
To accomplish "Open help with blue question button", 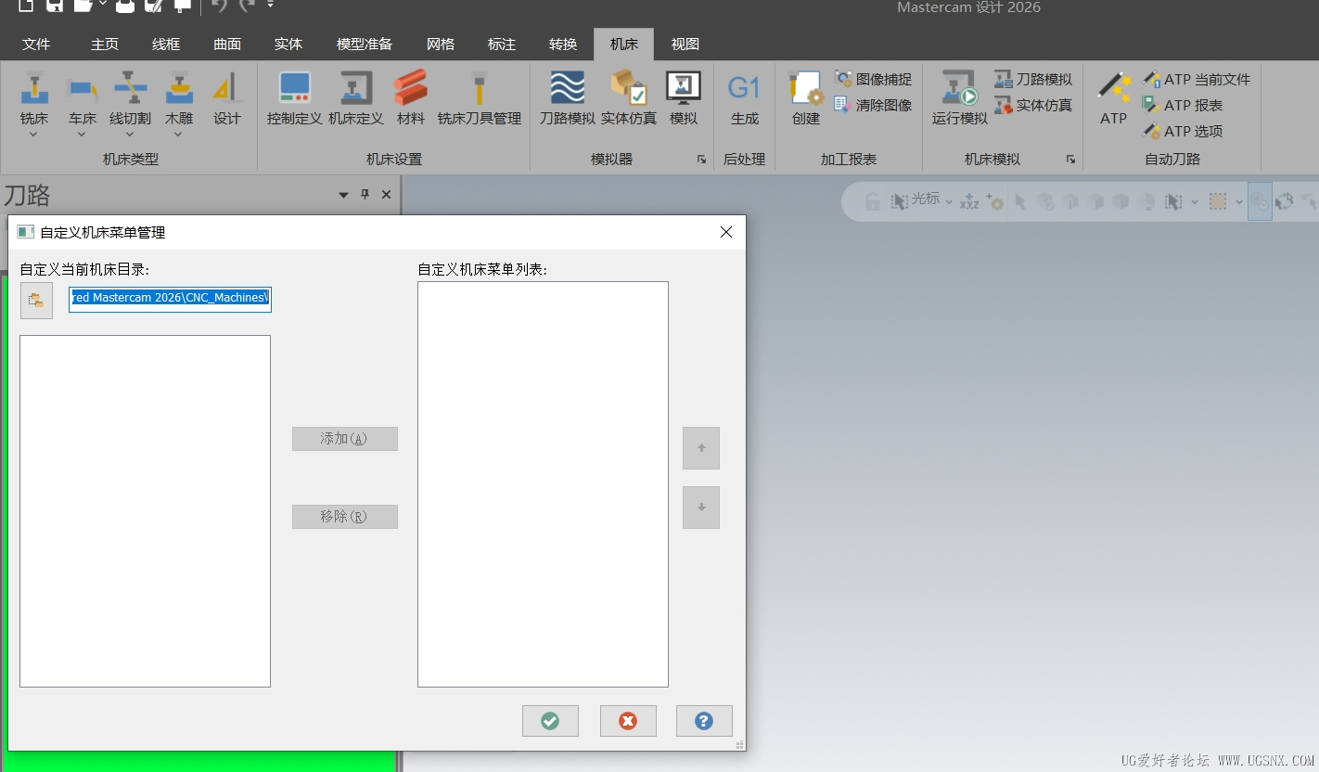I will tap(704, 721).
